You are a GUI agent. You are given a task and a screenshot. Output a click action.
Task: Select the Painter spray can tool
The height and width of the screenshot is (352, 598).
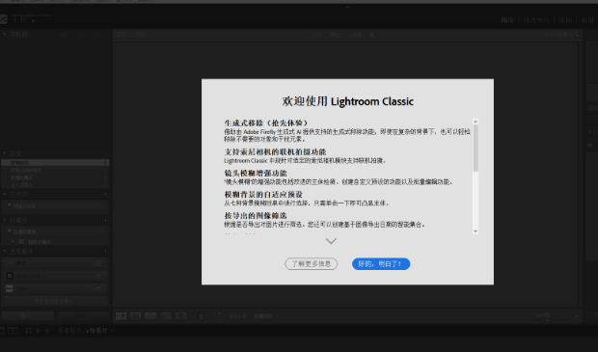[202, 315]
